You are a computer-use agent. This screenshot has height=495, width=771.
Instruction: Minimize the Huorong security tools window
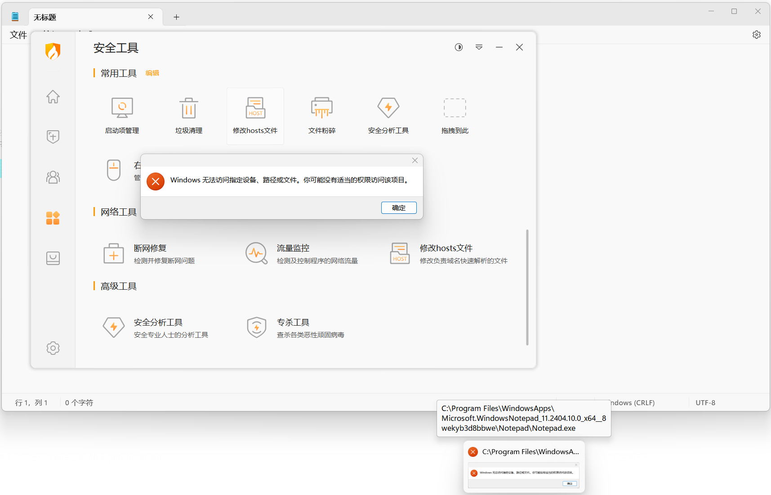pyautogui.click(x=499, y=47)
